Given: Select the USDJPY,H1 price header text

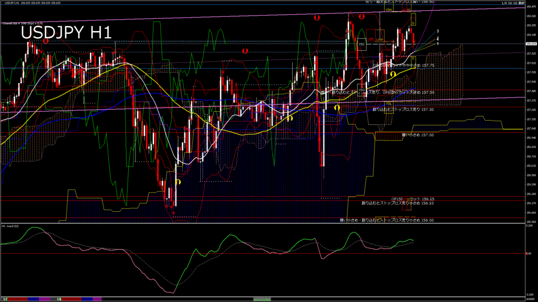Looking at the screenshot, I should [33, 3].
